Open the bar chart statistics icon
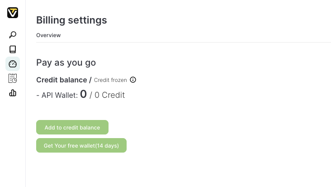 (13, 93)
